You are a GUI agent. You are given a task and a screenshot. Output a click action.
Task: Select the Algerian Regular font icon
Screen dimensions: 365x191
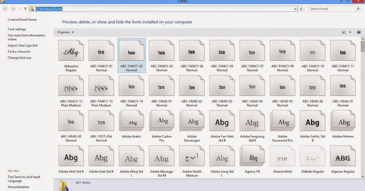tap(343, 156)
